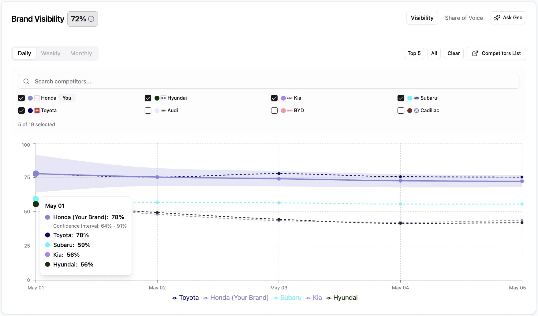
Task: Switch to the Monthly tab
Action: (81, 53)
